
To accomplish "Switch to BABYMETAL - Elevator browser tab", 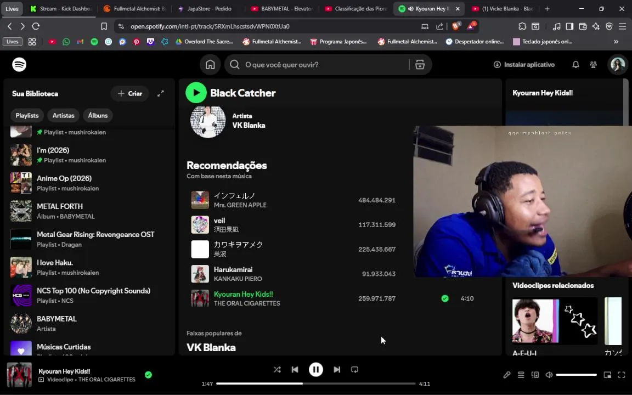I will (x=282, y=8).
